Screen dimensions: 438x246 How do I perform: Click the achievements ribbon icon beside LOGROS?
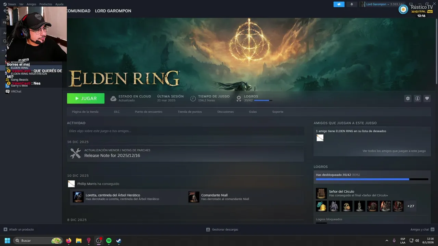(239, 98)
